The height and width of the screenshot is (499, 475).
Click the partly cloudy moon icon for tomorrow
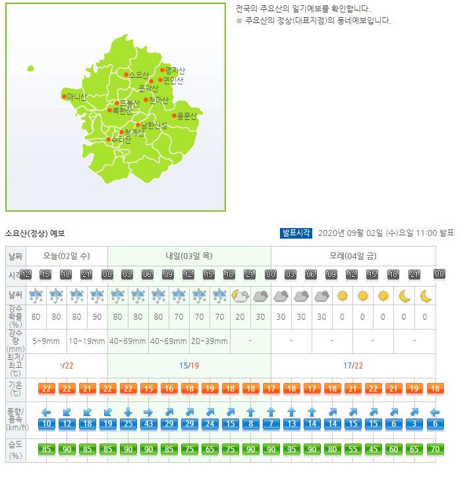[240, 296]
